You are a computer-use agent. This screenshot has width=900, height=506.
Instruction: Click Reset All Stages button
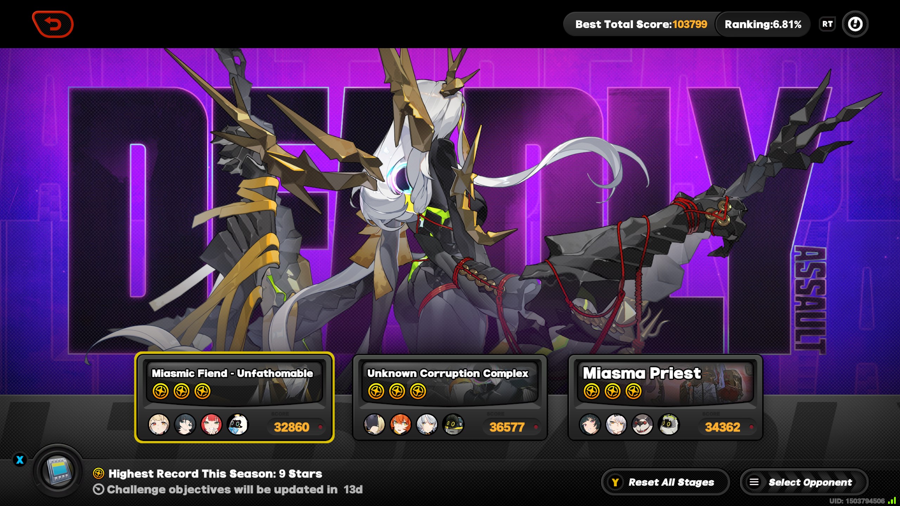pyautogui.click(x=665, y=482)
